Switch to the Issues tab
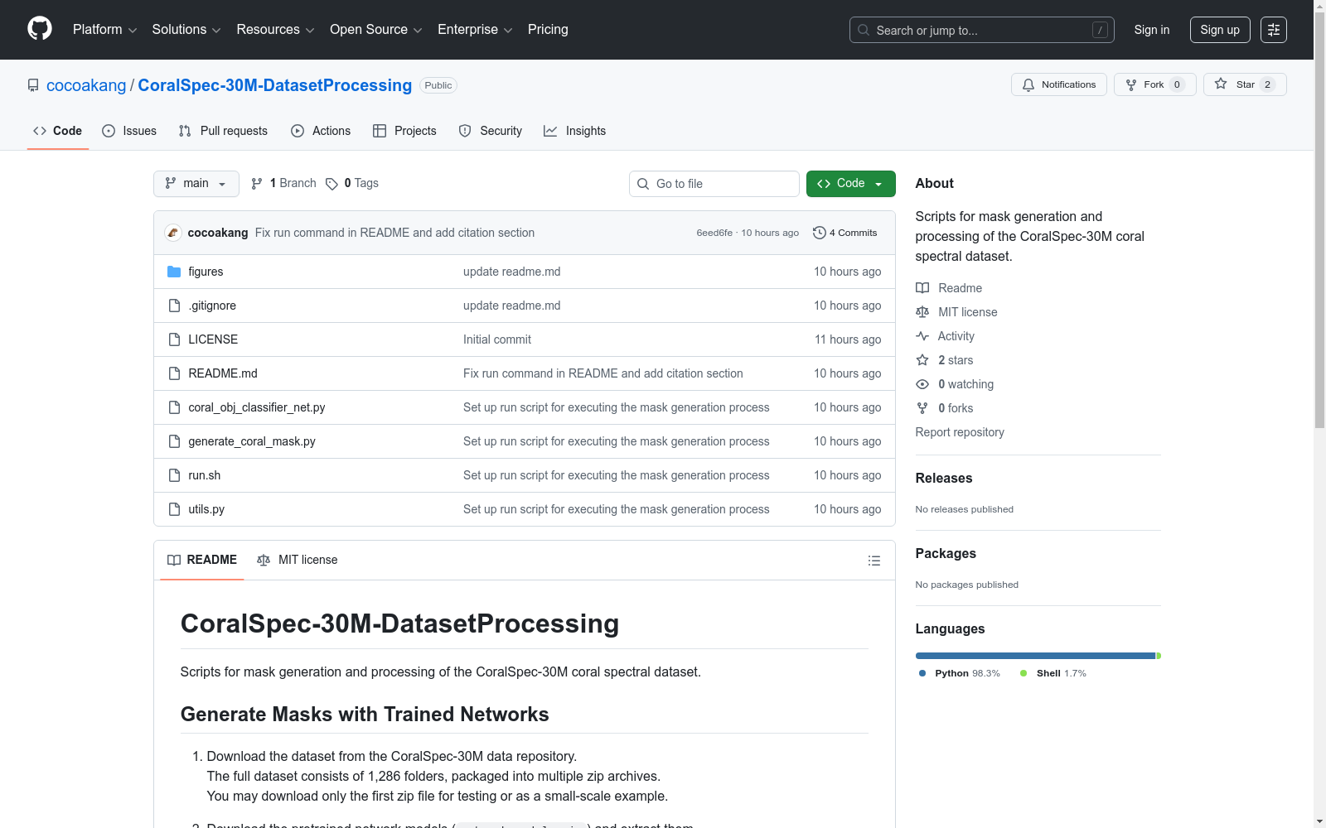 [x=129, y=131]
